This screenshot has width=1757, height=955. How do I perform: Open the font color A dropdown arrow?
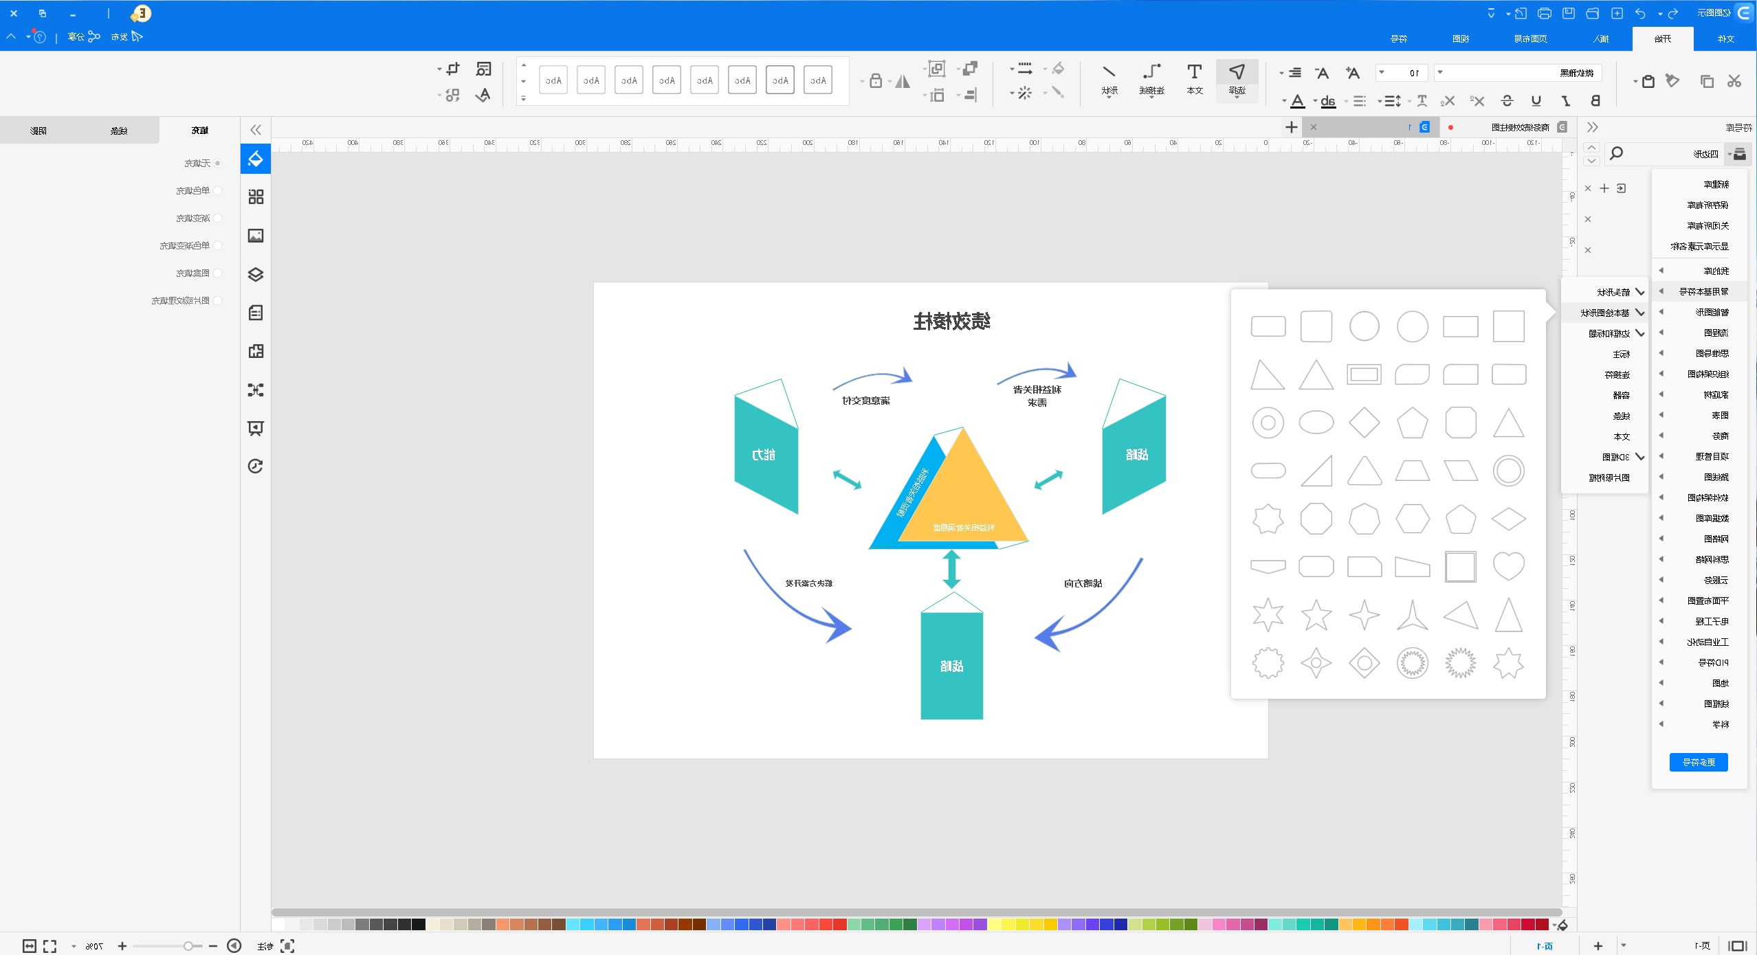pos(1284,102)
